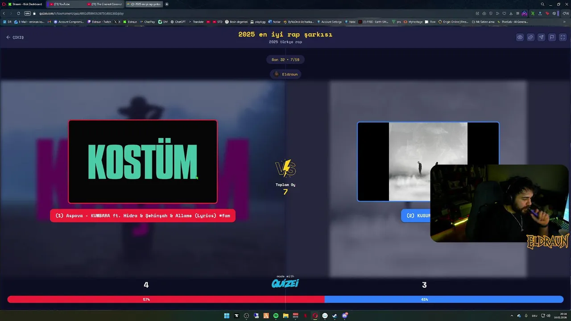Screen dimensions: 571x321
Task: Expand hidden system tray icons chevron
Action: pos(512,316)
